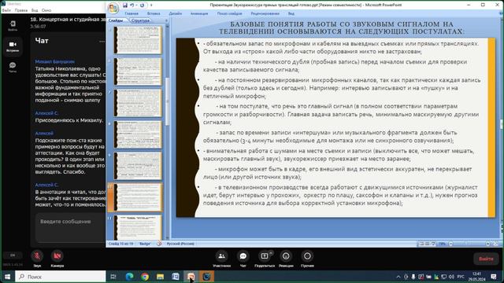Open the Анимация ribbon tab
504x283 pixels.
tap(199, 13)
